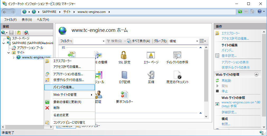Open the dropdown arrow beside the help icon
This screenshot has width=267, height=136.
tap(264, 12)
